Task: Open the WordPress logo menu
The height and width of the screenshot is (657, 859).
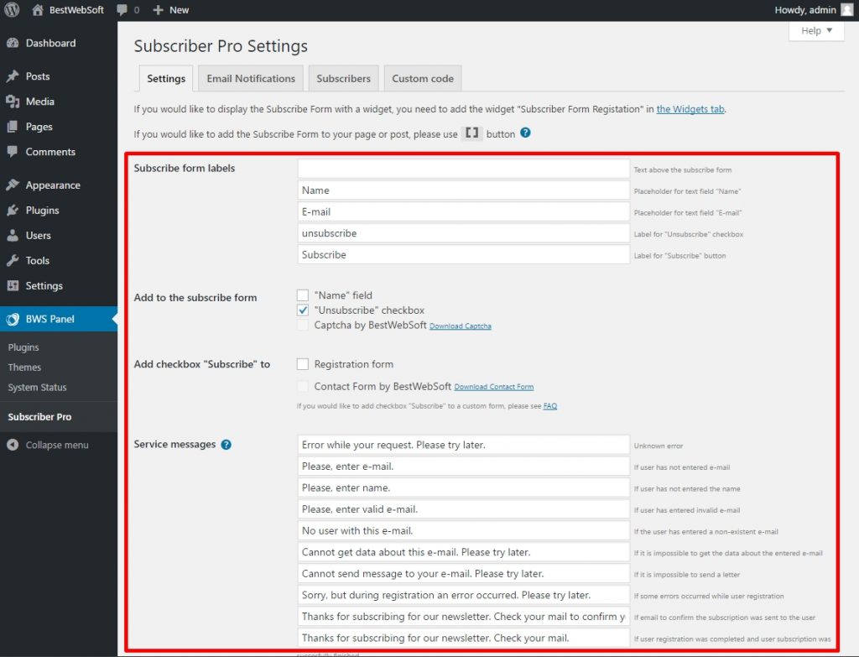Action: tap(11, 10)
